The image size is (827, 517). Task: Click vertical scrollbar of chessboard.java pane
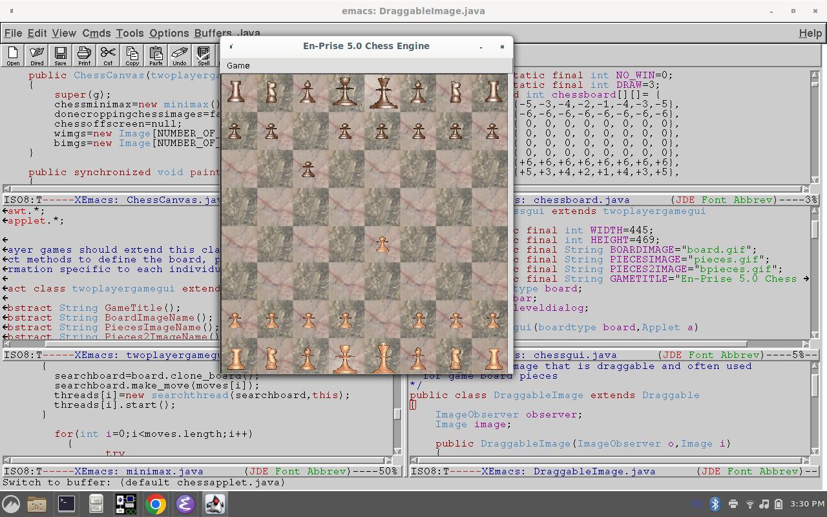click(x=815, y=128)
